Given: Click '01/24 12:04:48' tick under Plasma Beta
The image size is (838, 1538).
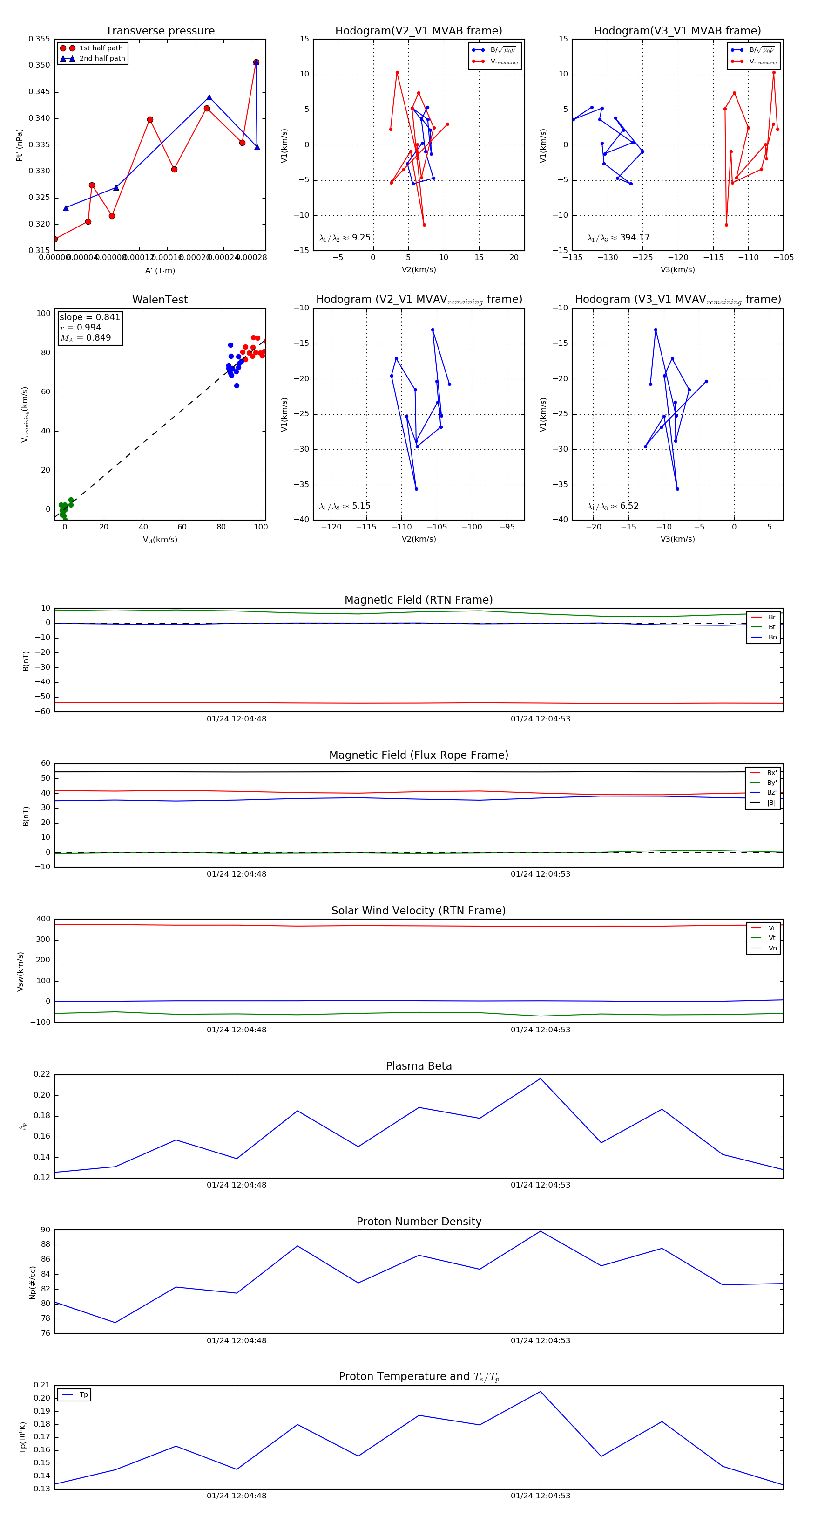Looking at the screenshot, I should (237, 1185).
